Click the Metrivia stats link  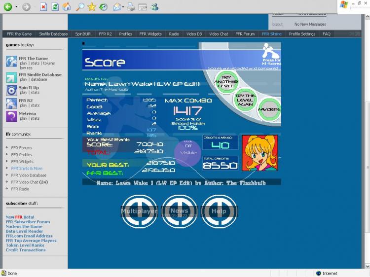pos(35,118)
